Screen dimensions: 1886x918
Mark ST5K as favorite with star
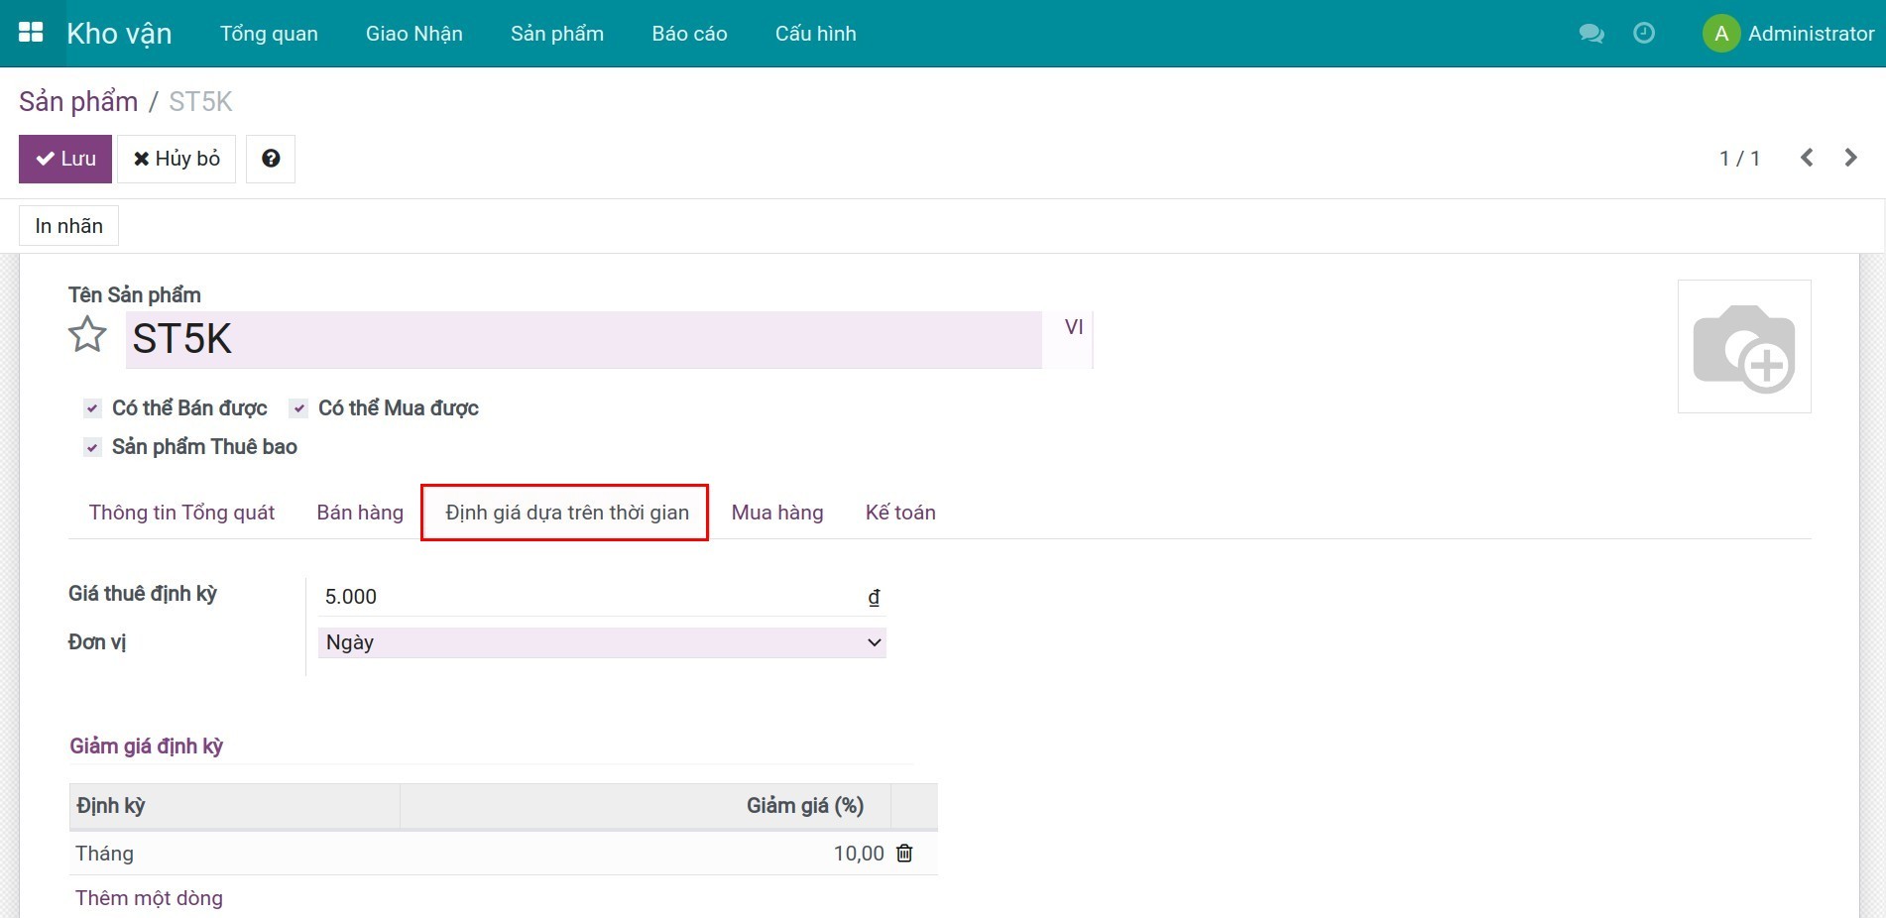87,335
